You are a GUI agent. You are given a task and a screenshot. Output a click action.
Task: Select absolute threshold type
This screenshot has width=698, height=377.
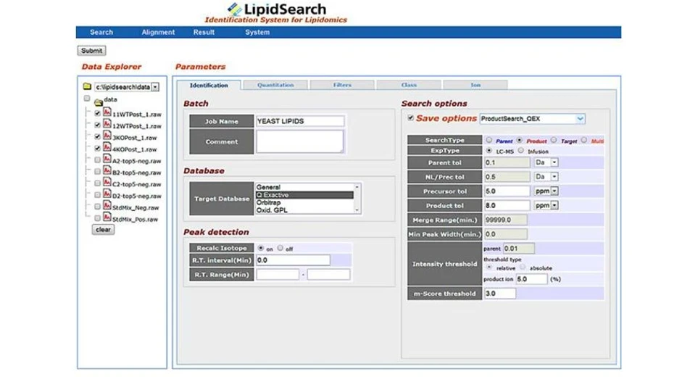pos(523,267)
